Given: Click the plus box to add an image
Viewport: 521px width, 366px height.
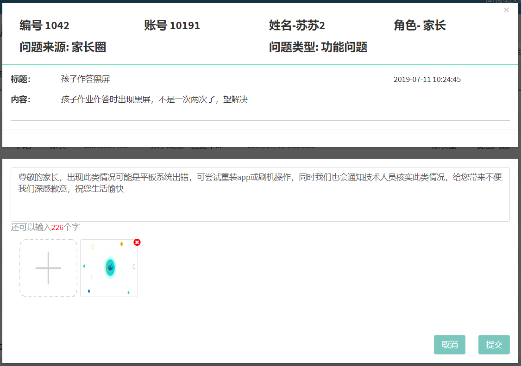Looking at the screenshot, I should coord(48,268).
